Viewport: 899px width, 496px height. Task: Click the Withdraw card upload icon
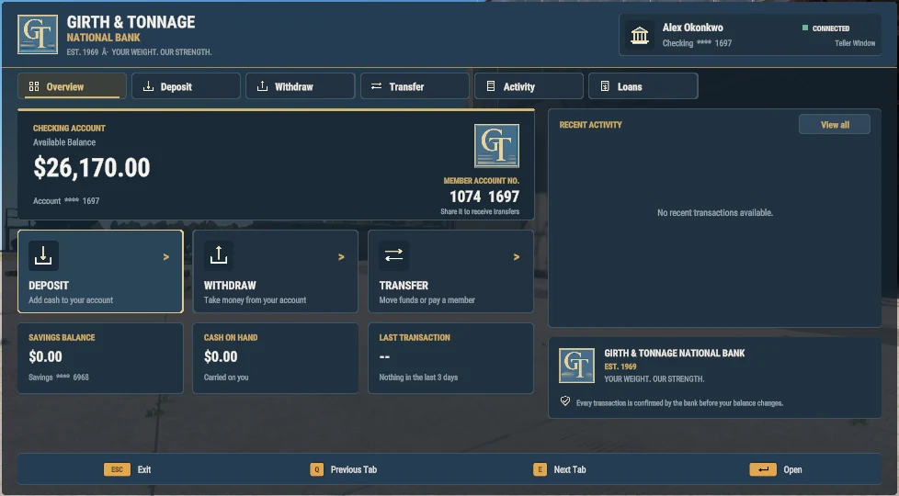point(219,255)
